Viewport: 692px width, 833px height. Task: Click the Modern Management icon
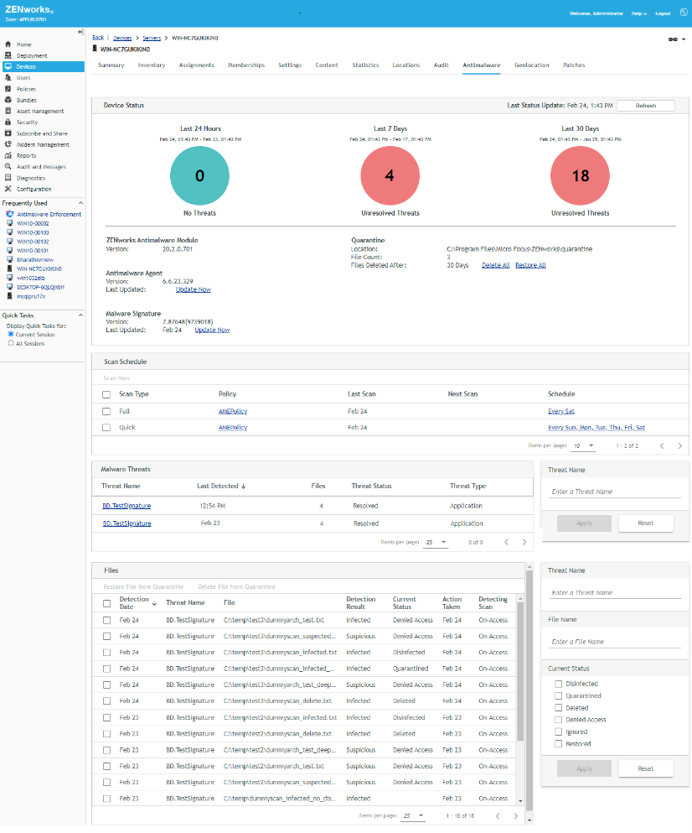pos(8,144)
